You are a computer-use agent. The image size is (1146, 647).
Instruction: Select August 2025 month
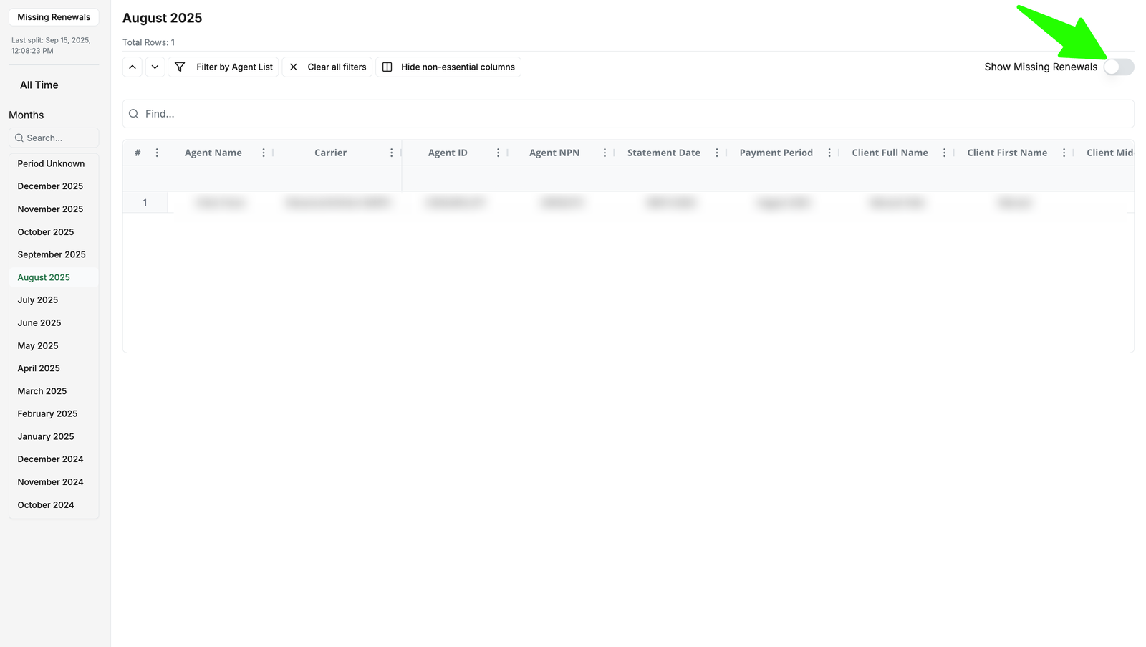(54, 277)
